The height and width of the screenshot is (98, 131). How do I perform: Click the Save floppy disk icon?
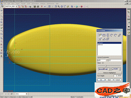click(x=35, y=7)
